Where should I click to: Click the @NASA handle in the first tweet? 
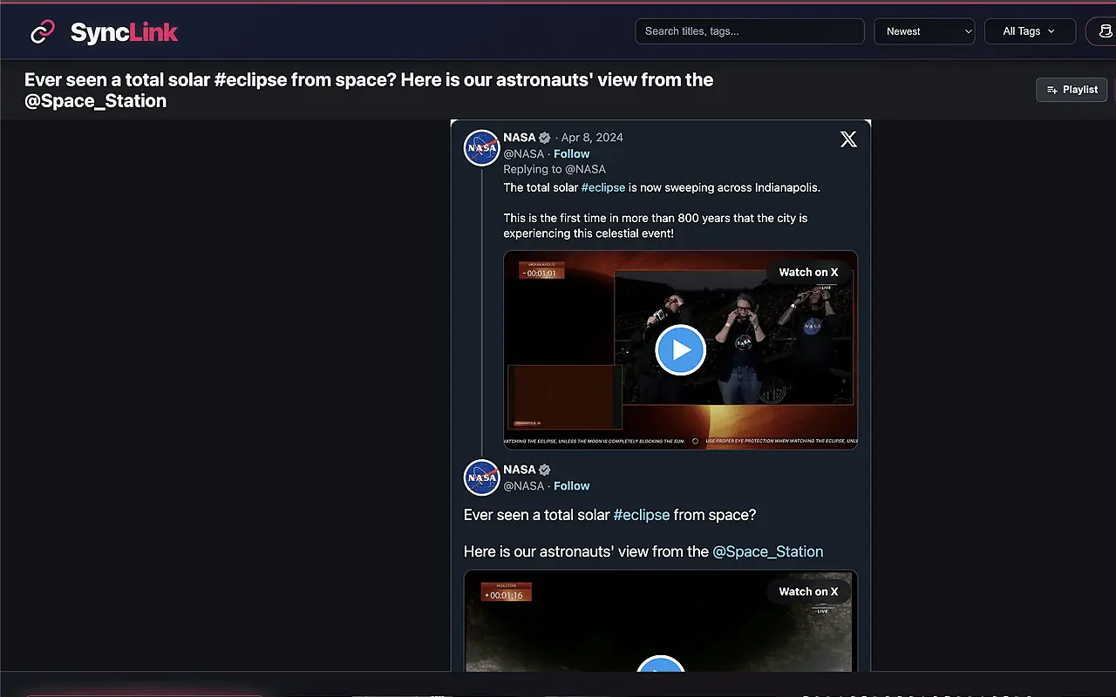(524, 153)
